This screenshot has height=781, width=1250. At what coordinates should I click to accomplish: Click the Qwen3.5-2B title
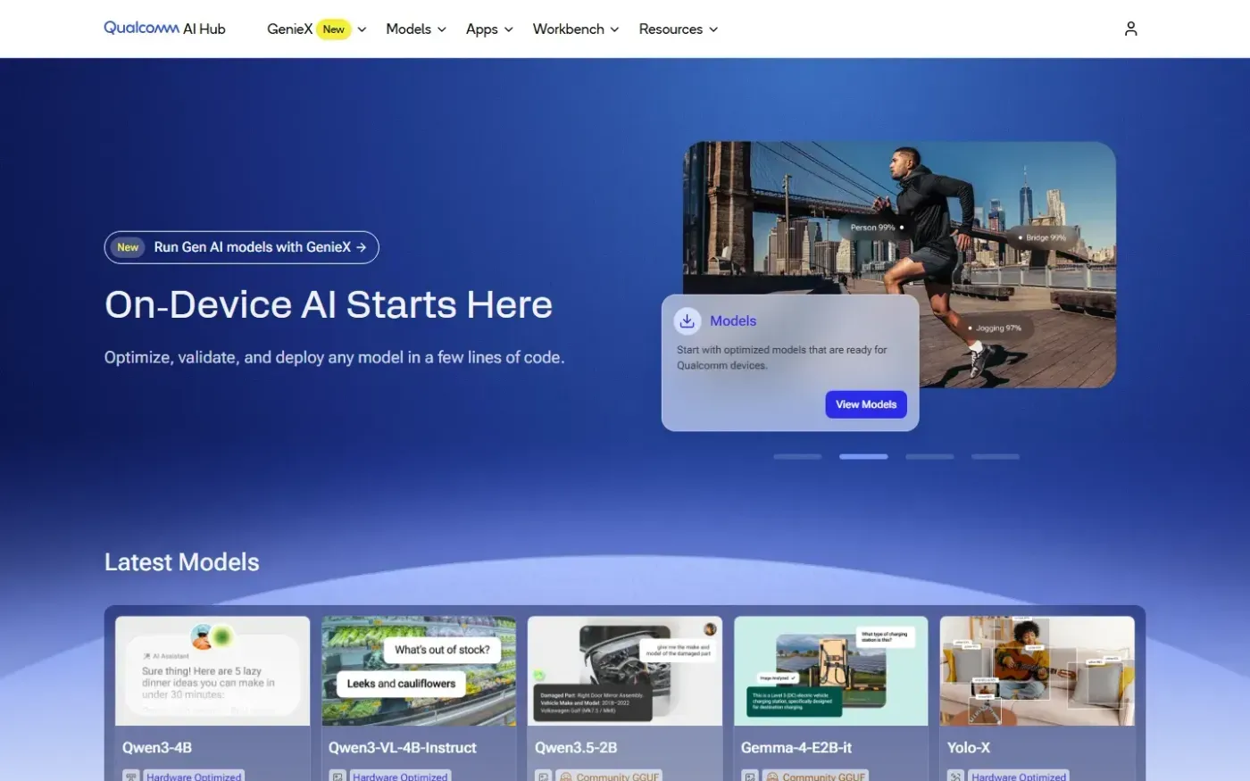(x=576, y=748)
